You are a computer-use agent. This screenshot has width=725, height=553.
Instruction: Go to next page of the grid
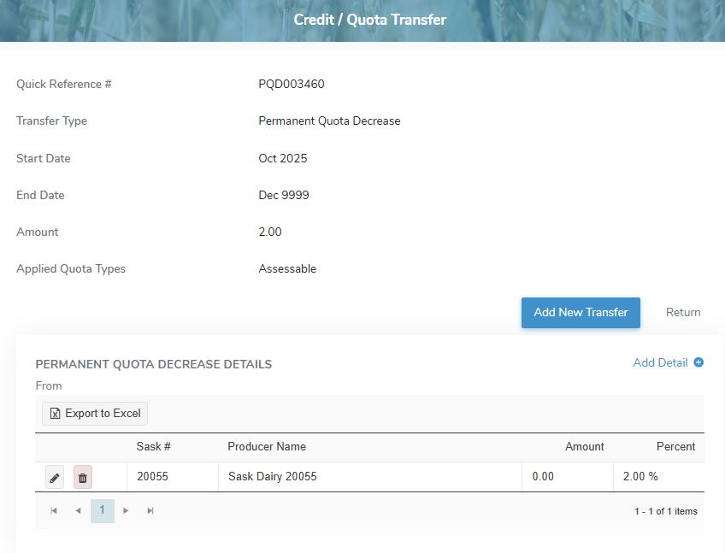(x=127, y=511)
